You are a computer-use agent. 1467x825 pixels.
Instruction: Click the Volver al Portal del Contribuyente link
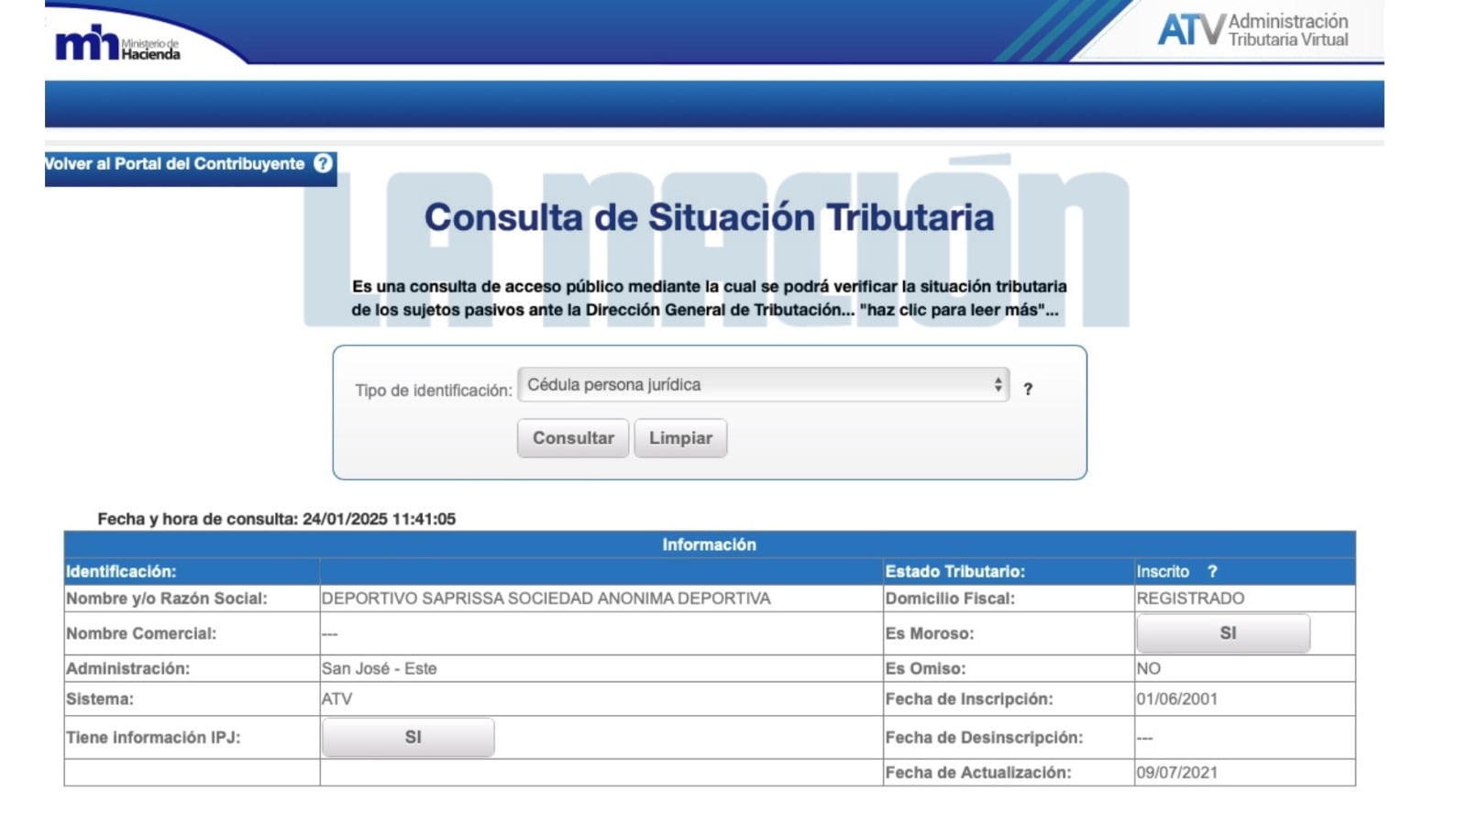tap(174, 163)
